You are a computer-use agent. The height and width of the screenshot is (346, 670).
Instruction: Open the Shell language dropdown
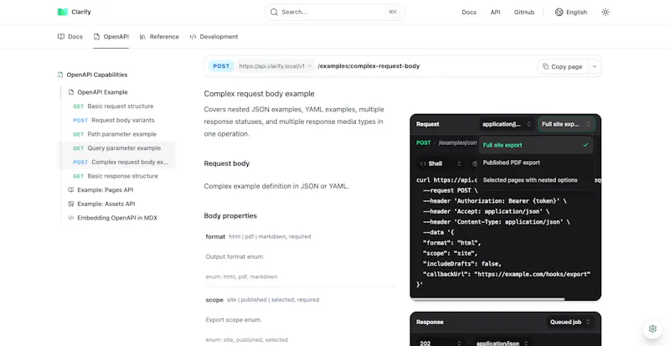click(x=441, y=163)
